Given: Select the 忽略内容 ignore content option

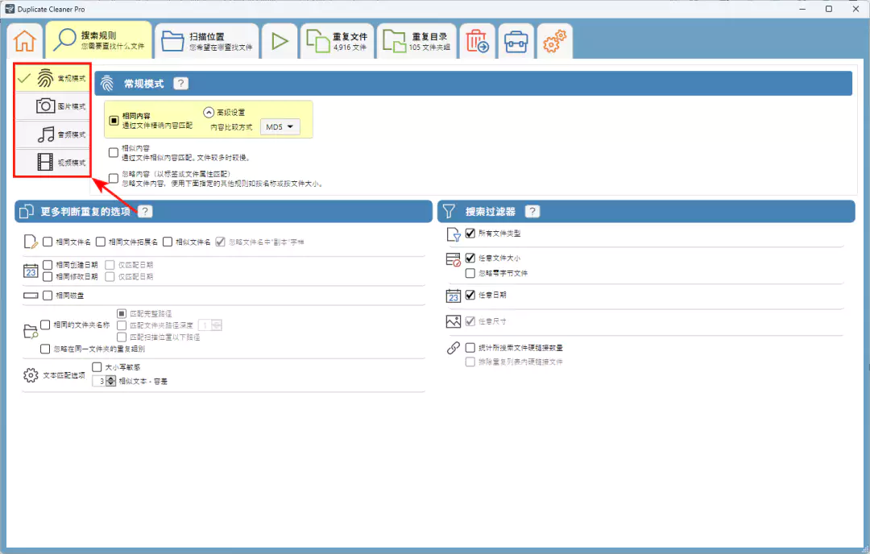Looking at the screenshot, I should click(114, 178).
